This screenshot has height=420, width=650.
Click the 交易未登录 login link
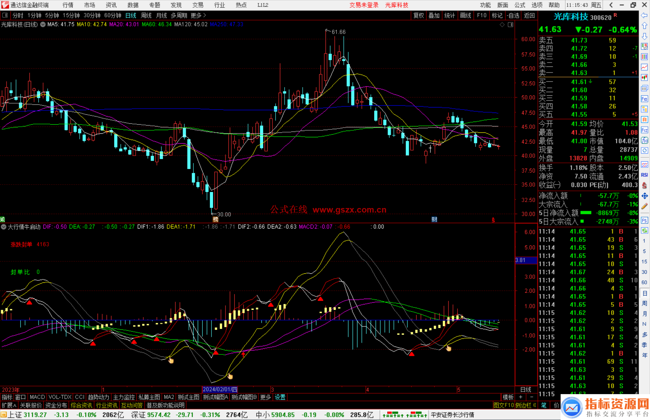(x=364, y=5)
